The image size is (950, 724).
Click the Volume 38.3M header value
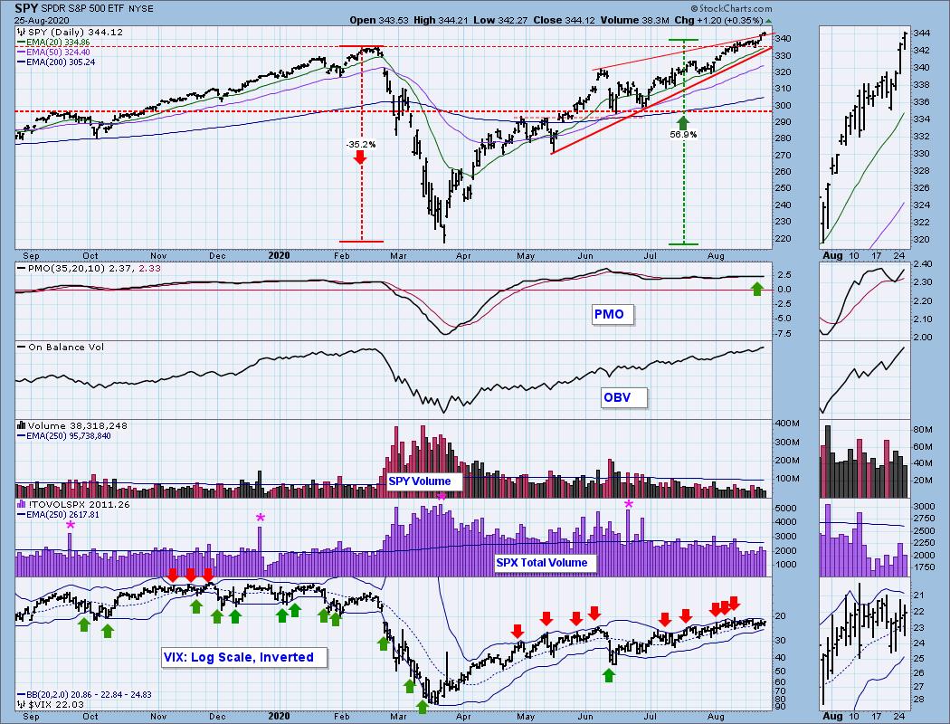634,20
